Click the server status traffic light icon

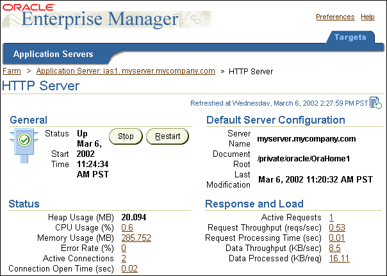coord(24,145)
